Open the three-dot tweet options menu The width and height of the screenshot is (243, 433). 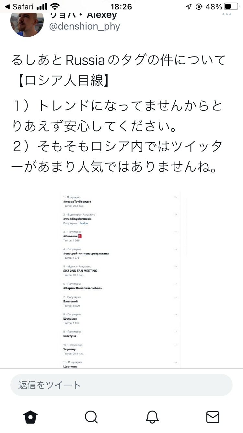pyautogui.click(x=227, y=14)
